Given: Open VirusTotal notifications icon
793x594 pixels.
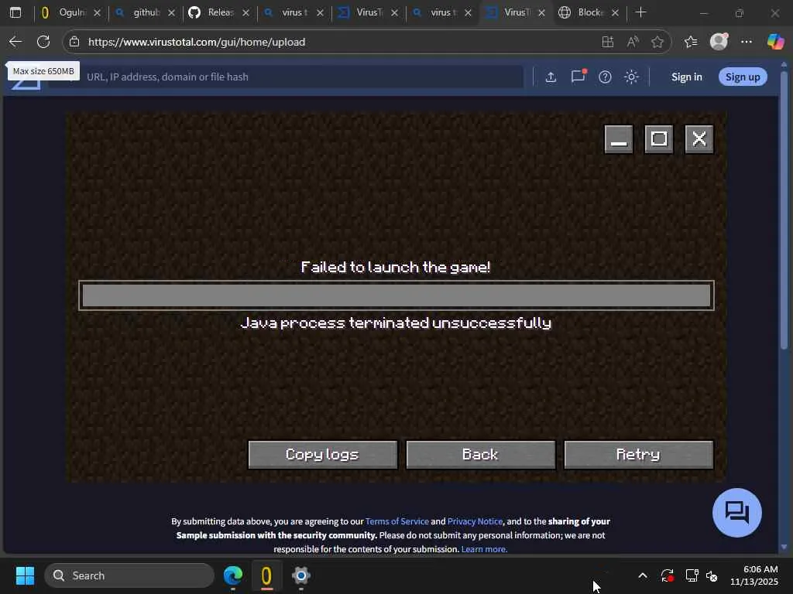Looking at the screenshot, I should pyautogui.click(x=578, y=77).
